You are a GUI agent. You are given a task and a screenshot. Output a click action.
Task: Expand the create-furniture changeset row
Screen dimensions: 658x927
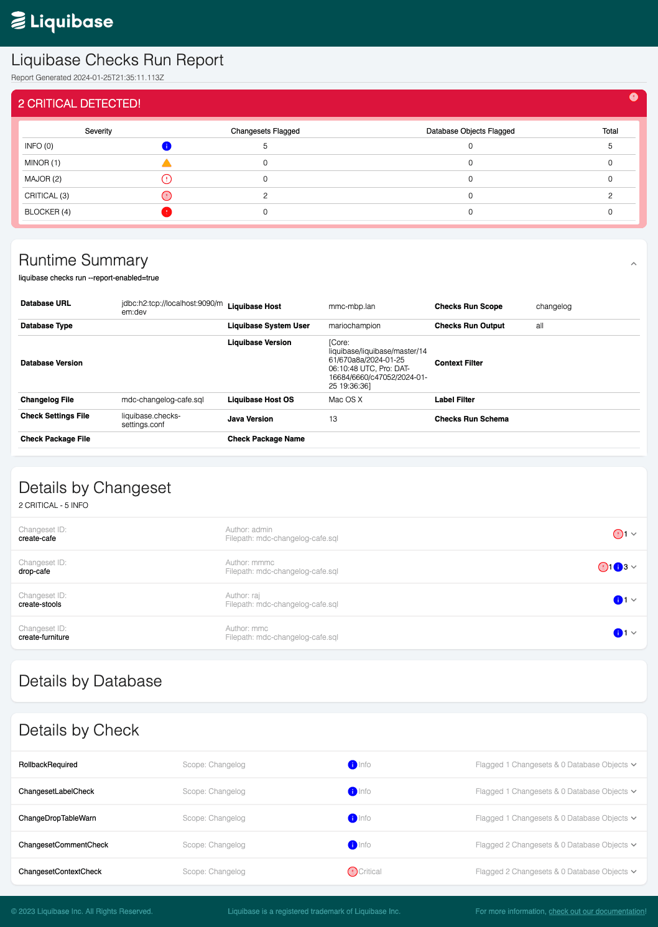pyautogui.click(x=633, y=632)
